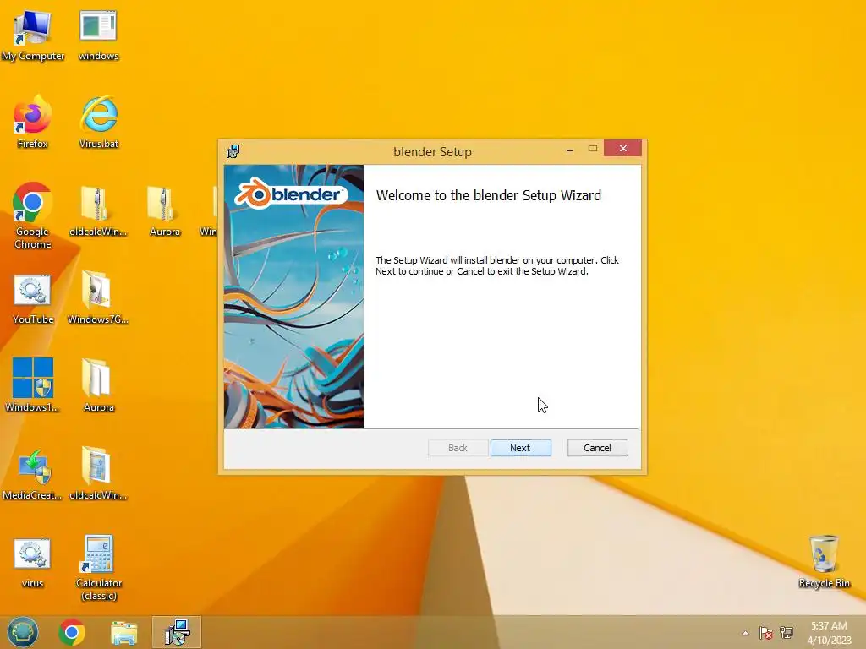Select oldcalcWin zip beside Google Chrome
This screenshot has width=866, height=649.
pos(98,211)
